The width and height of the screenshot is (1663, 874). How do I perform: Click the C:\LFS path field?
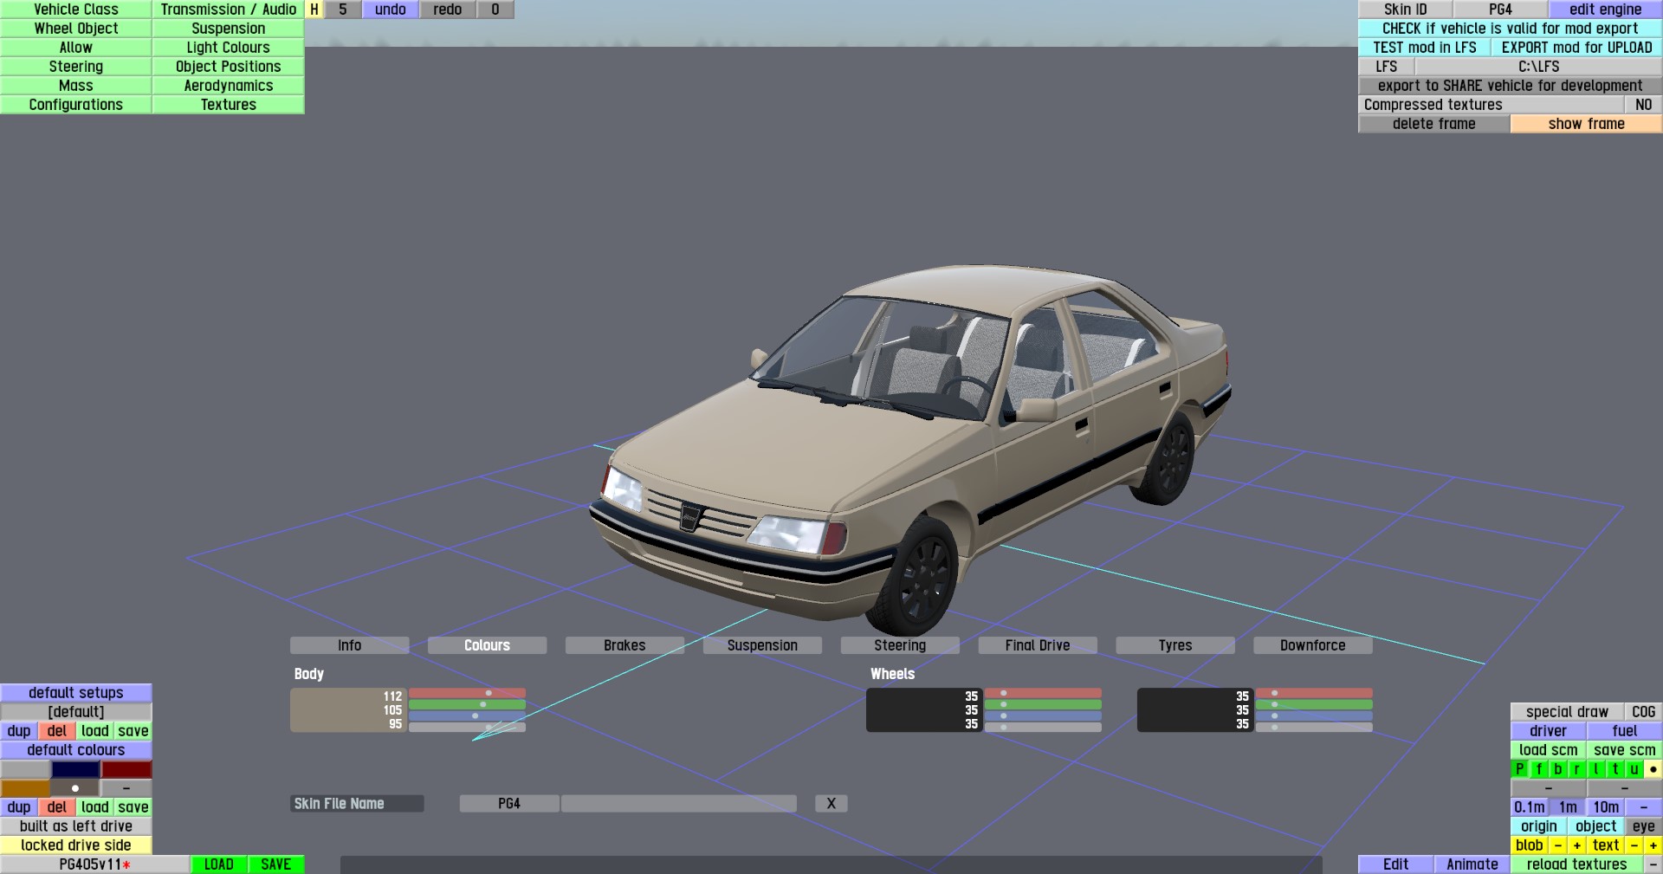(1538, 67)
